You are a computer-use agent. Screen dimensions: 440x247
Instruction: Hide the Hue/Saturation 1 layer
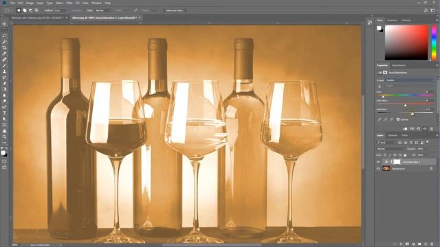378,162
